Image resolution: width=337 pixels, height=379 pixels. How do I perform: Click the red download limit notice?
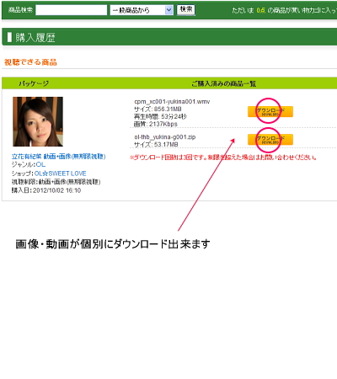(x=223, y=157)
